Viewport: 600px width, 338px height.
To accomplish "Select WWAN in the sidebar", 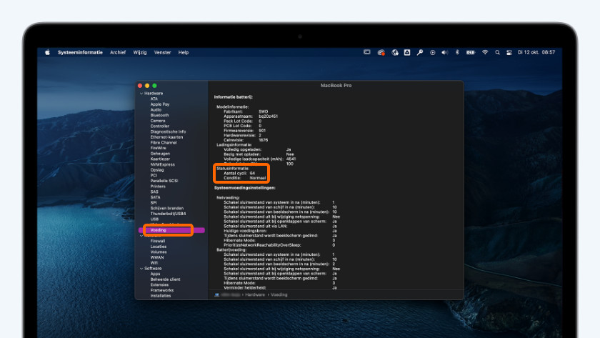I will (x=157, y=258).
